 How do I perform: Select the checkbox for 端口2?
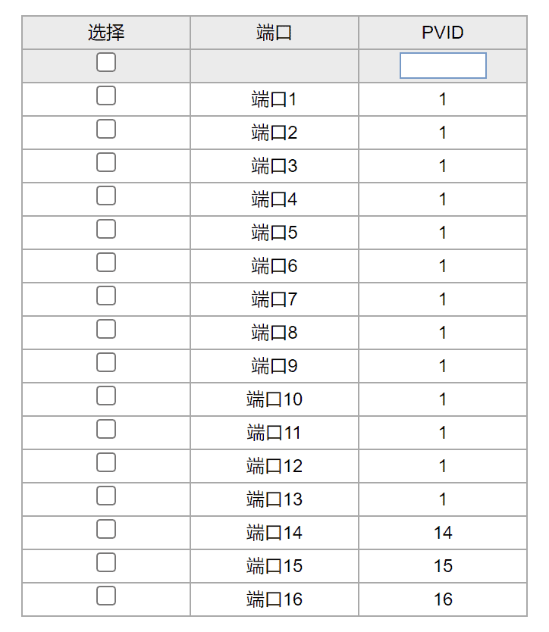(x=106, y=130)
